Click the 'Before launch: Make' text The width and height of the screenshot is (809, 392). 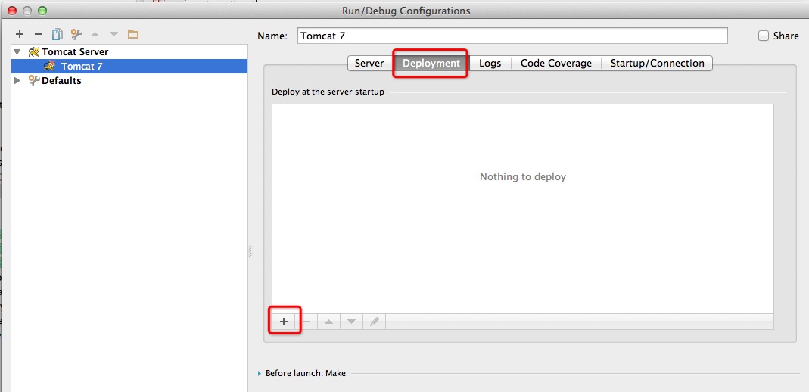click(306, 373)
